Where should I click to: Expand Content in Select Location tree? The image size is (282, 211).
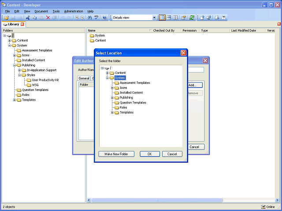(x=107, y=73)
